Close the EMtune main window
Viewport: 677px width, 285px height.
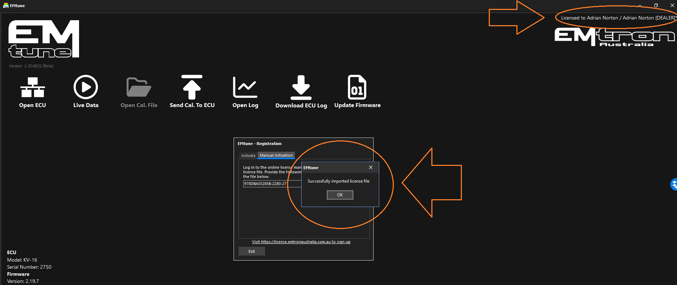point(672,5)
